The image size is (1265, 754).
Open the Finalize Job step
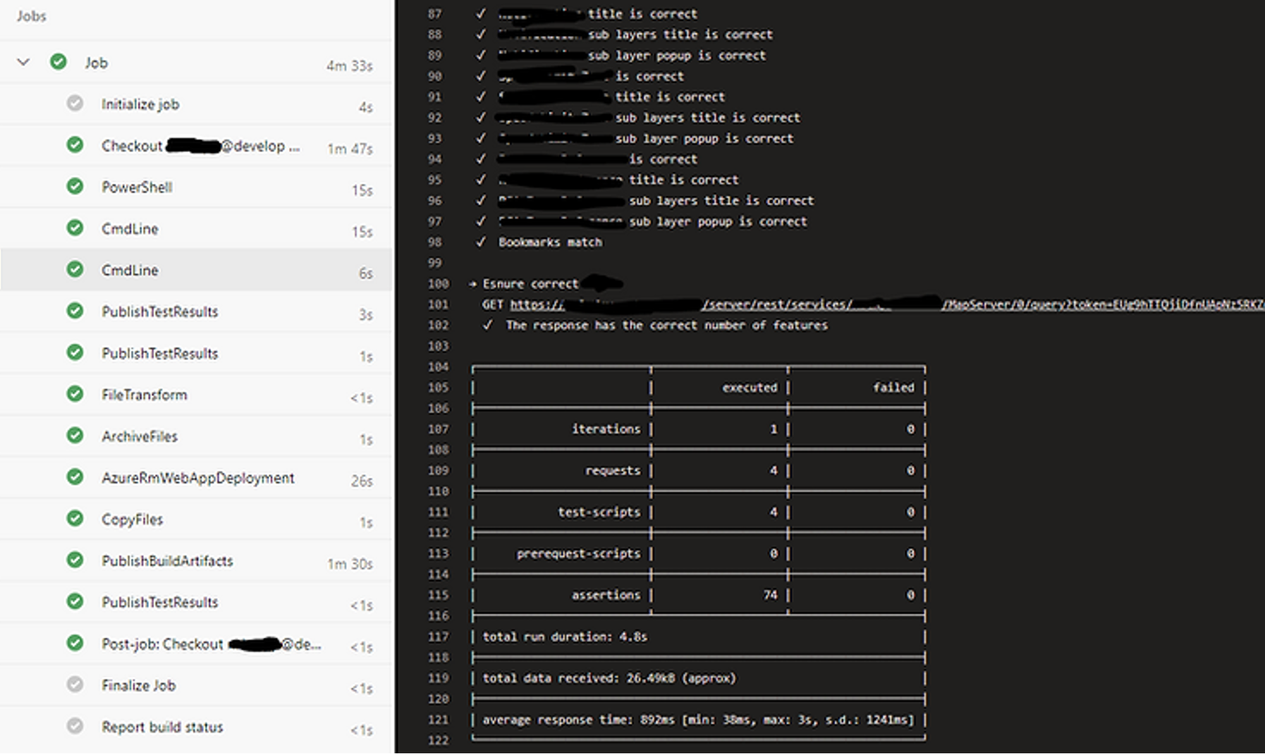pos(197,686)
